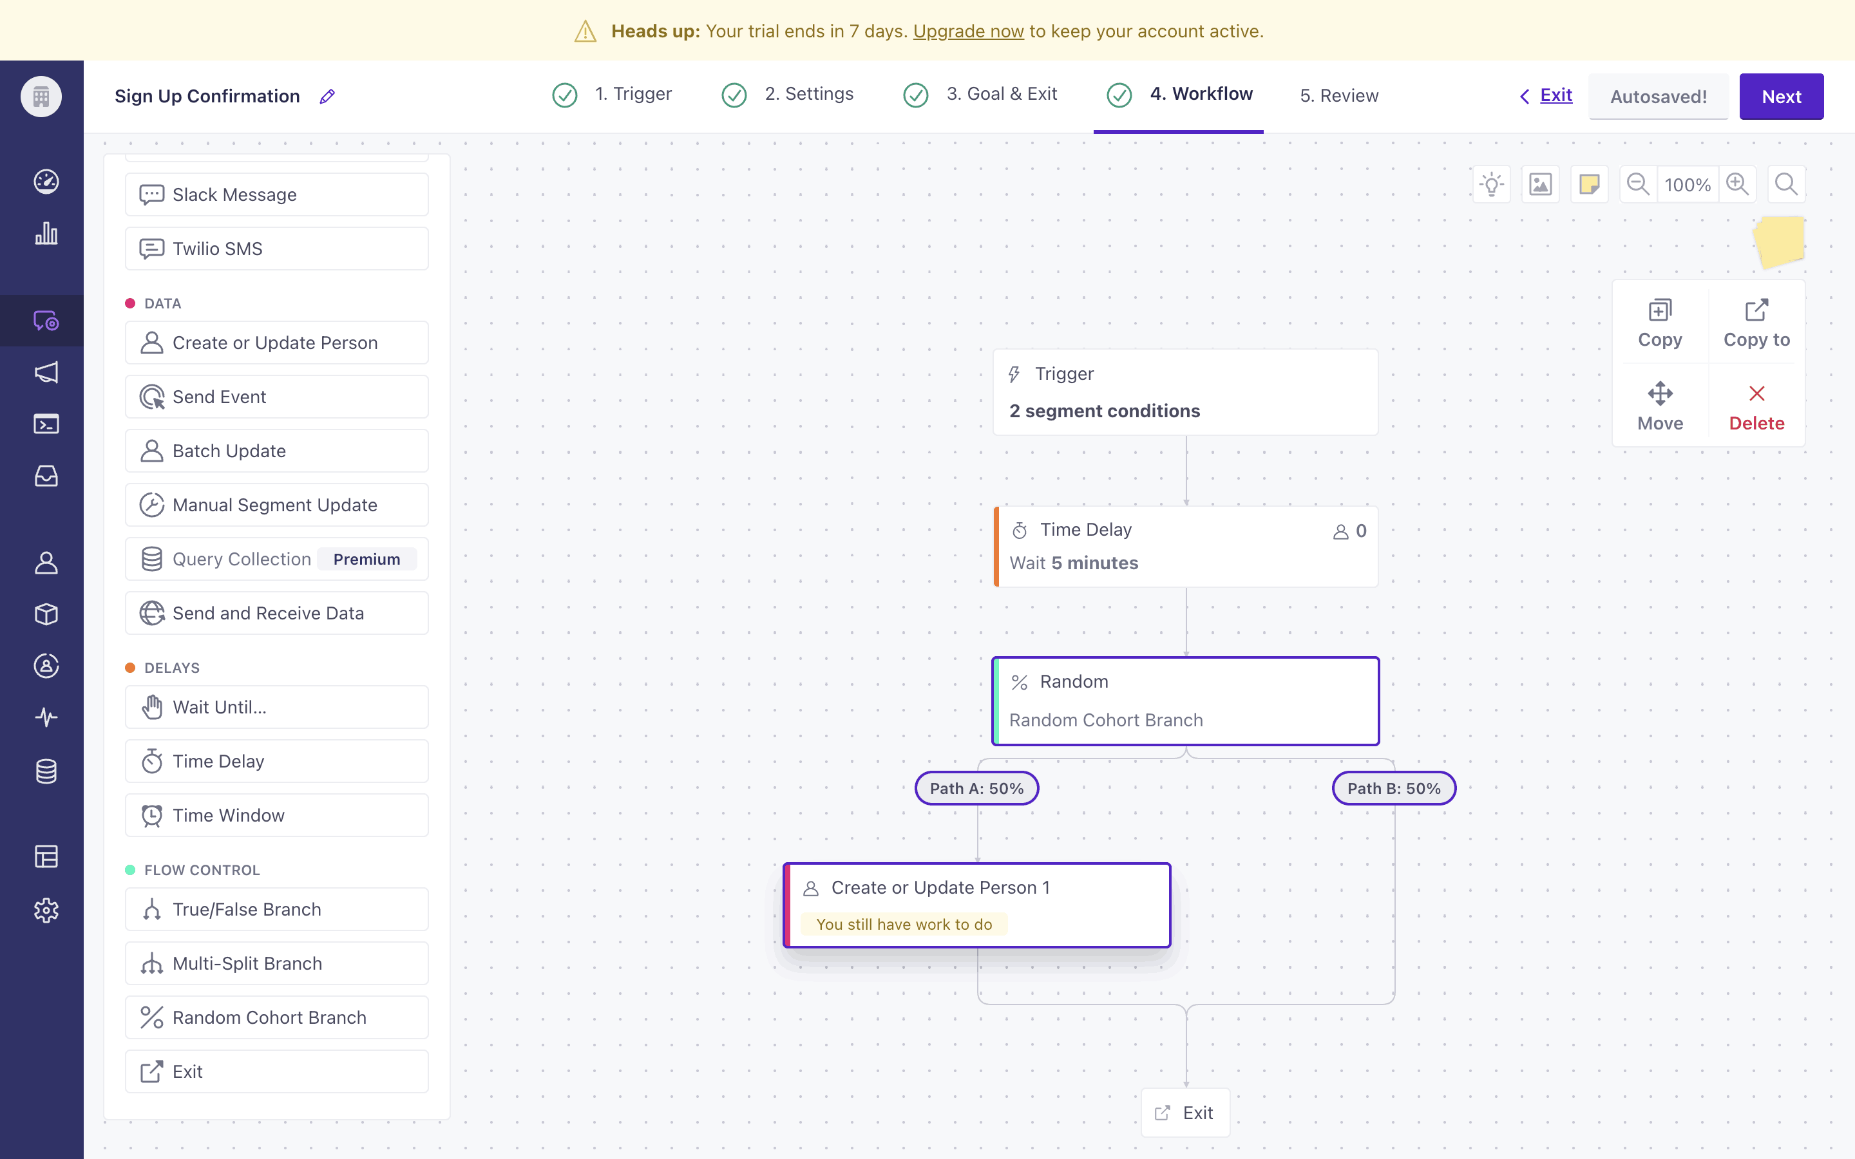Click the pencil icon to rename campaign
Viewport: 1855px width, 1159px height.
click(x=327, y=97)
